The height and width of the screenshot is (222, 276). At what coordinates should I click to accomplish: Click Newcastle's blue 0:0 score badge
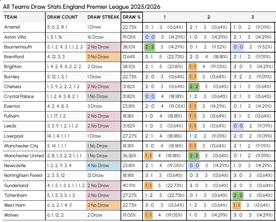[x=194, y=165]
